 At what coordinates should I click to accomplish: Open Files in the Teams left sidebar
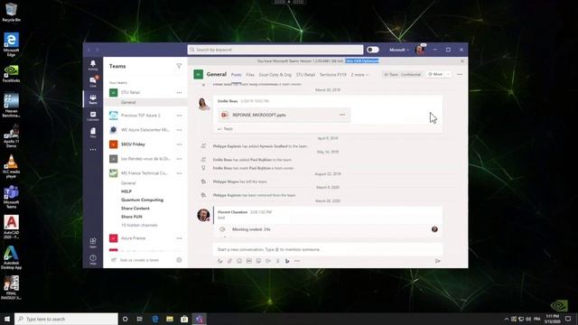point(93,133)
